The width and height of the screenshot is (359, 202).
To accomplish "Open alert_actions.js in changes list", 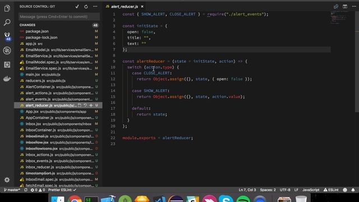I will (58, 93).
